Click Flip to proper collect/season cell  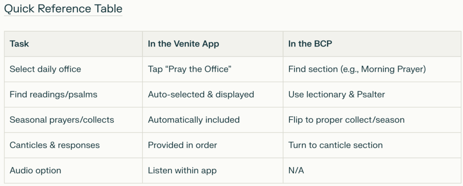[372, 120]
